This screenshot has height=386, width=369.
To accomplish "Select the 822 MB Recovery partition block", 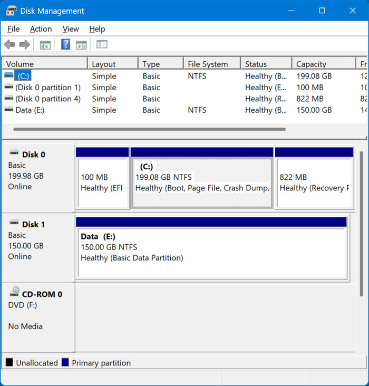I will tap(314, 178).
